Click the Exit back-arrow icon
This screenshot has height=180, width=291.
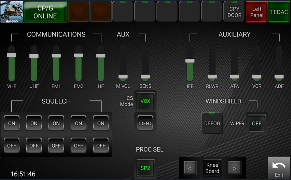point(279,166)
